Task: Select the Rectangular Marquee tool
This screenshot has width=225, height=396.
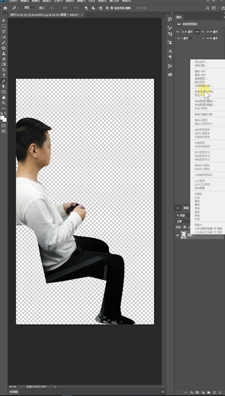Action: point(3,26)
